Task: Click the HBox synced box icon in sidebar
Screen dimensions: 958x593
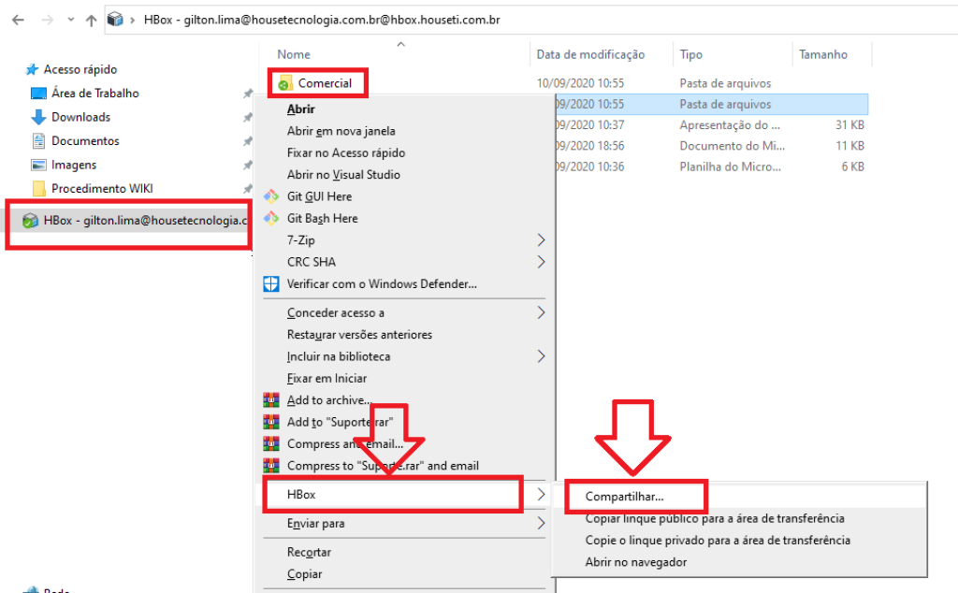Action: [x=30, y=221]
